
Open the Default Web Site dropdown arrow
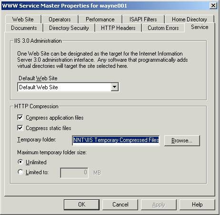point(114,87)
